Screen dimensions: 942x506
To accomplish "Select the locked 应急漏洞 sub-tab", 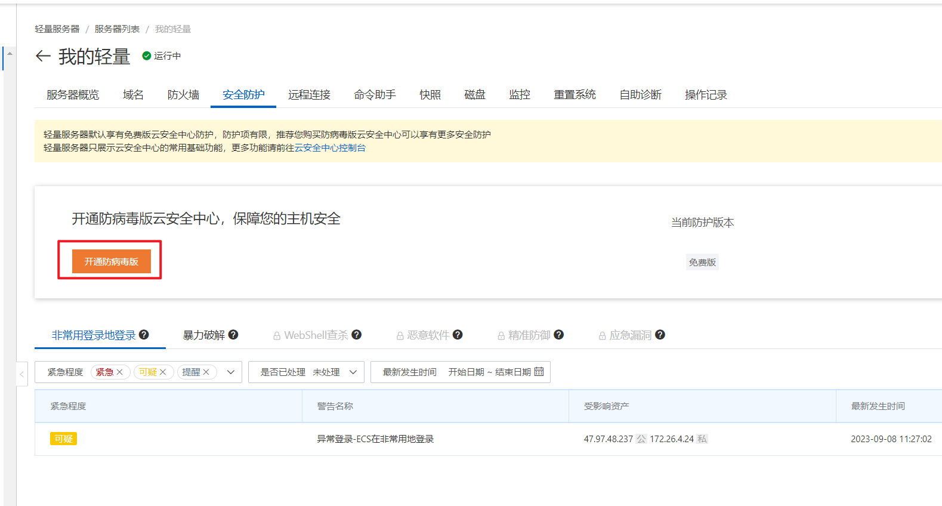I will tap(631, 335).
